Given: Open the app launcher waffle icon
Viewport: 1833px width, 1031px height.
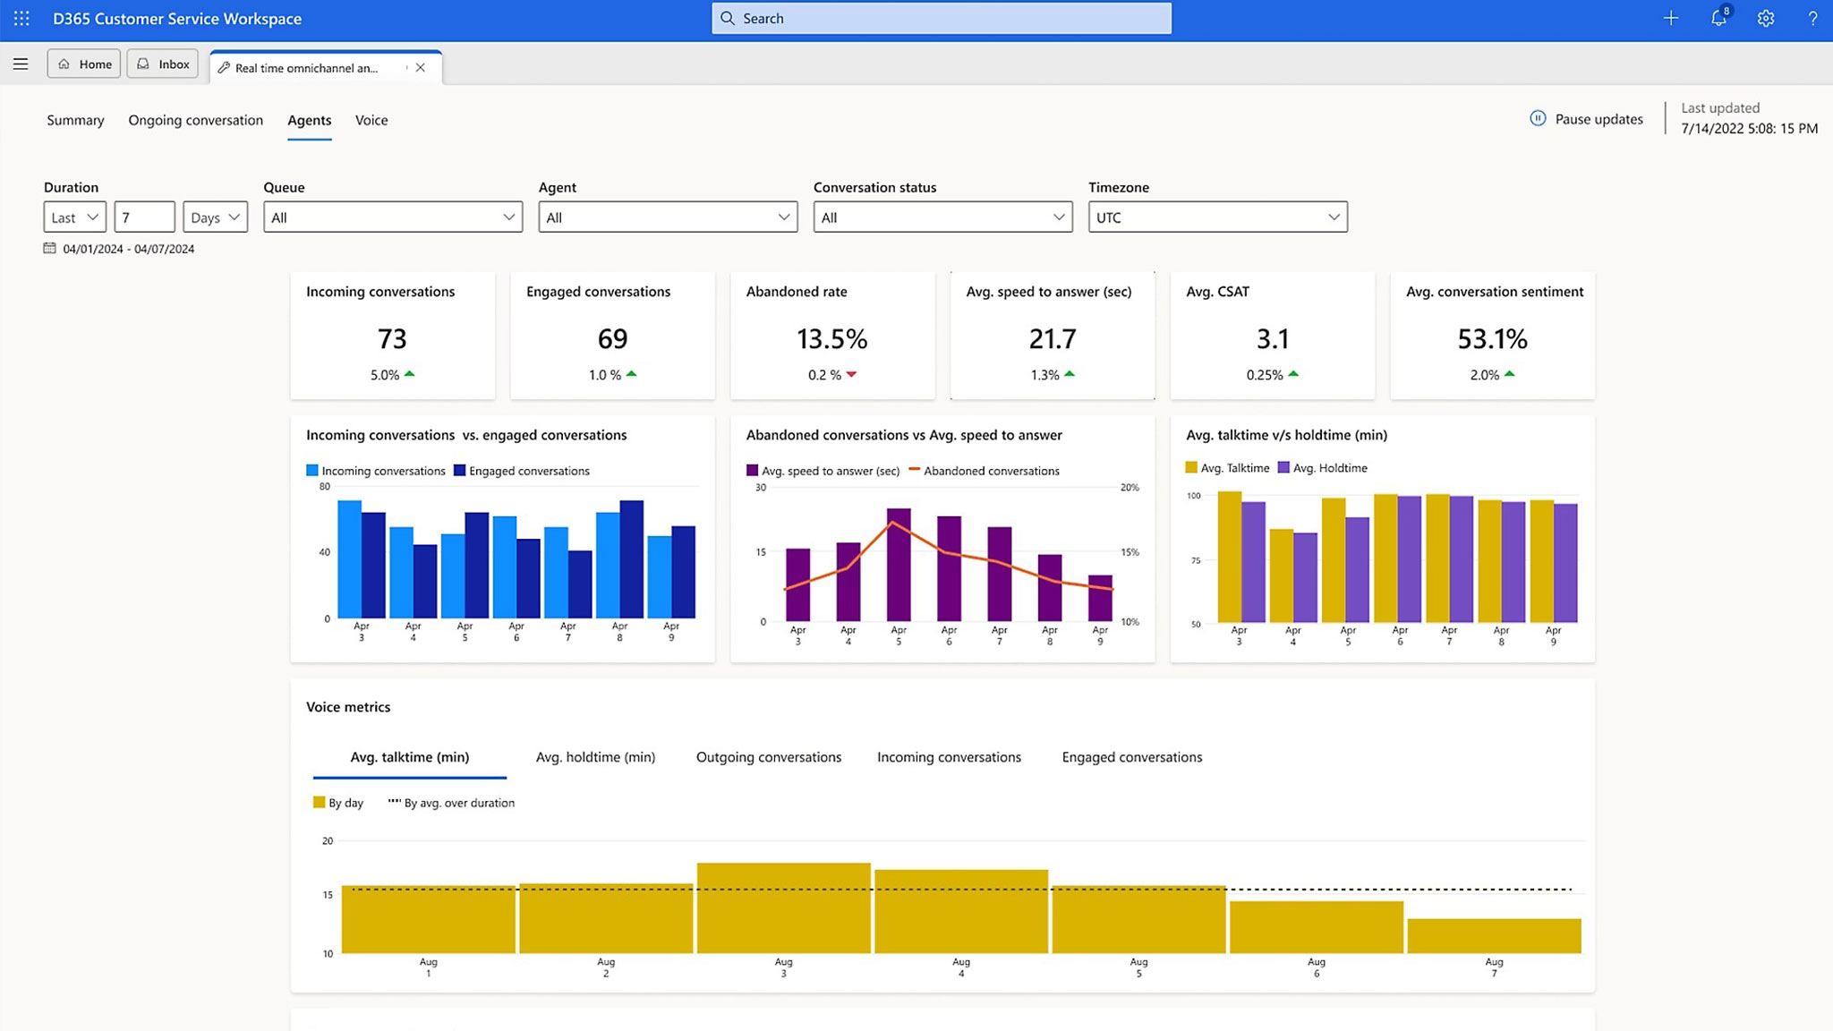Looking at the screenshot, I should [x=21, y=18].
